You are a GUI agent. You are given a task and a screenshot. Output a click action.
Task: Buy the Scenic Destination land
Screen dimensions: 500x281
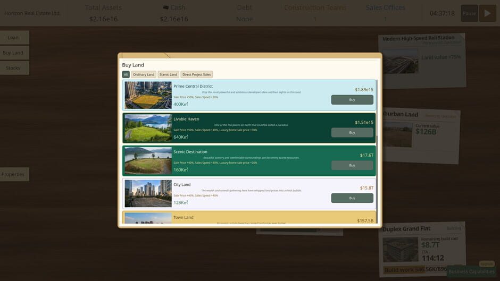352,165
